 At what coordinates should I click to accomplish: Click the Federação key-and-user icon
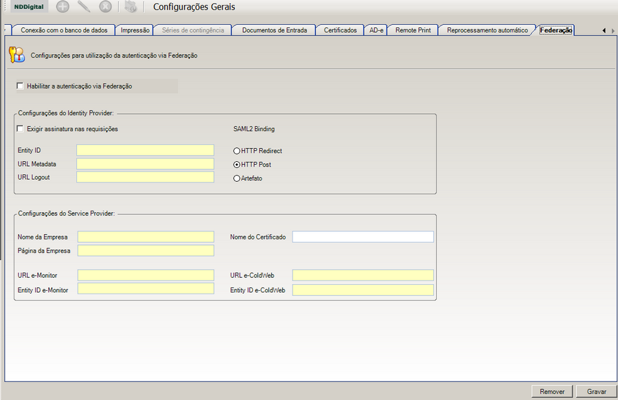(x=20, y=55)
